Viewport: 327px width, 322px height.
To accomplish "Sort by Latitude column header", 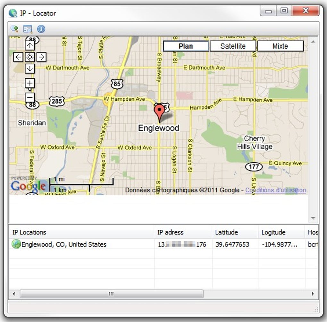I will (x=235, y=232).
